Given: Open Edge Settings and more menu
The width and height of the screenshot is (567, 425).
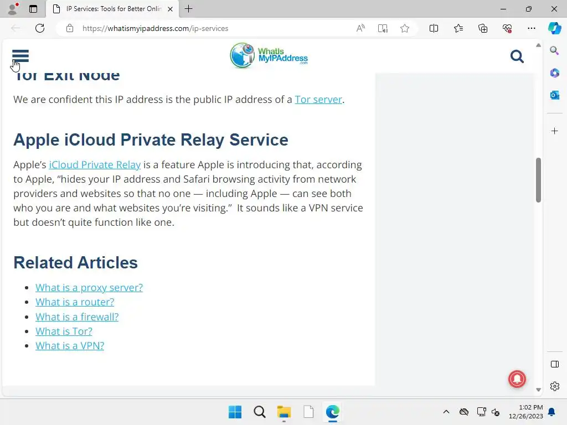Looking at the screenshot, I should [531, 28].
